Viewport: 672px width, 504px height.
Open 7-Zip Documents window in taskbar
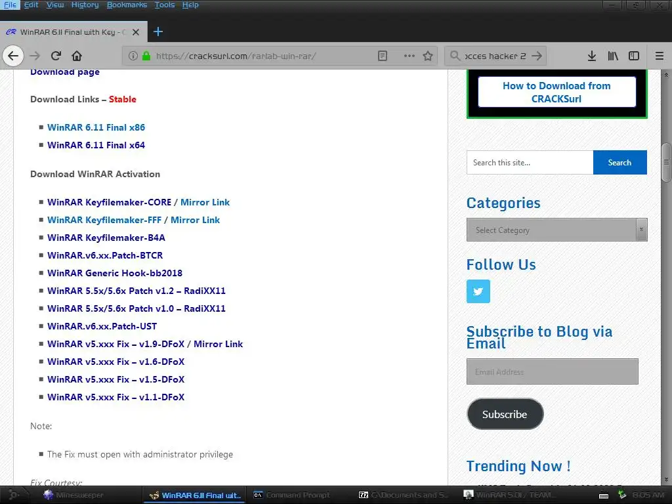coord(403,495)
